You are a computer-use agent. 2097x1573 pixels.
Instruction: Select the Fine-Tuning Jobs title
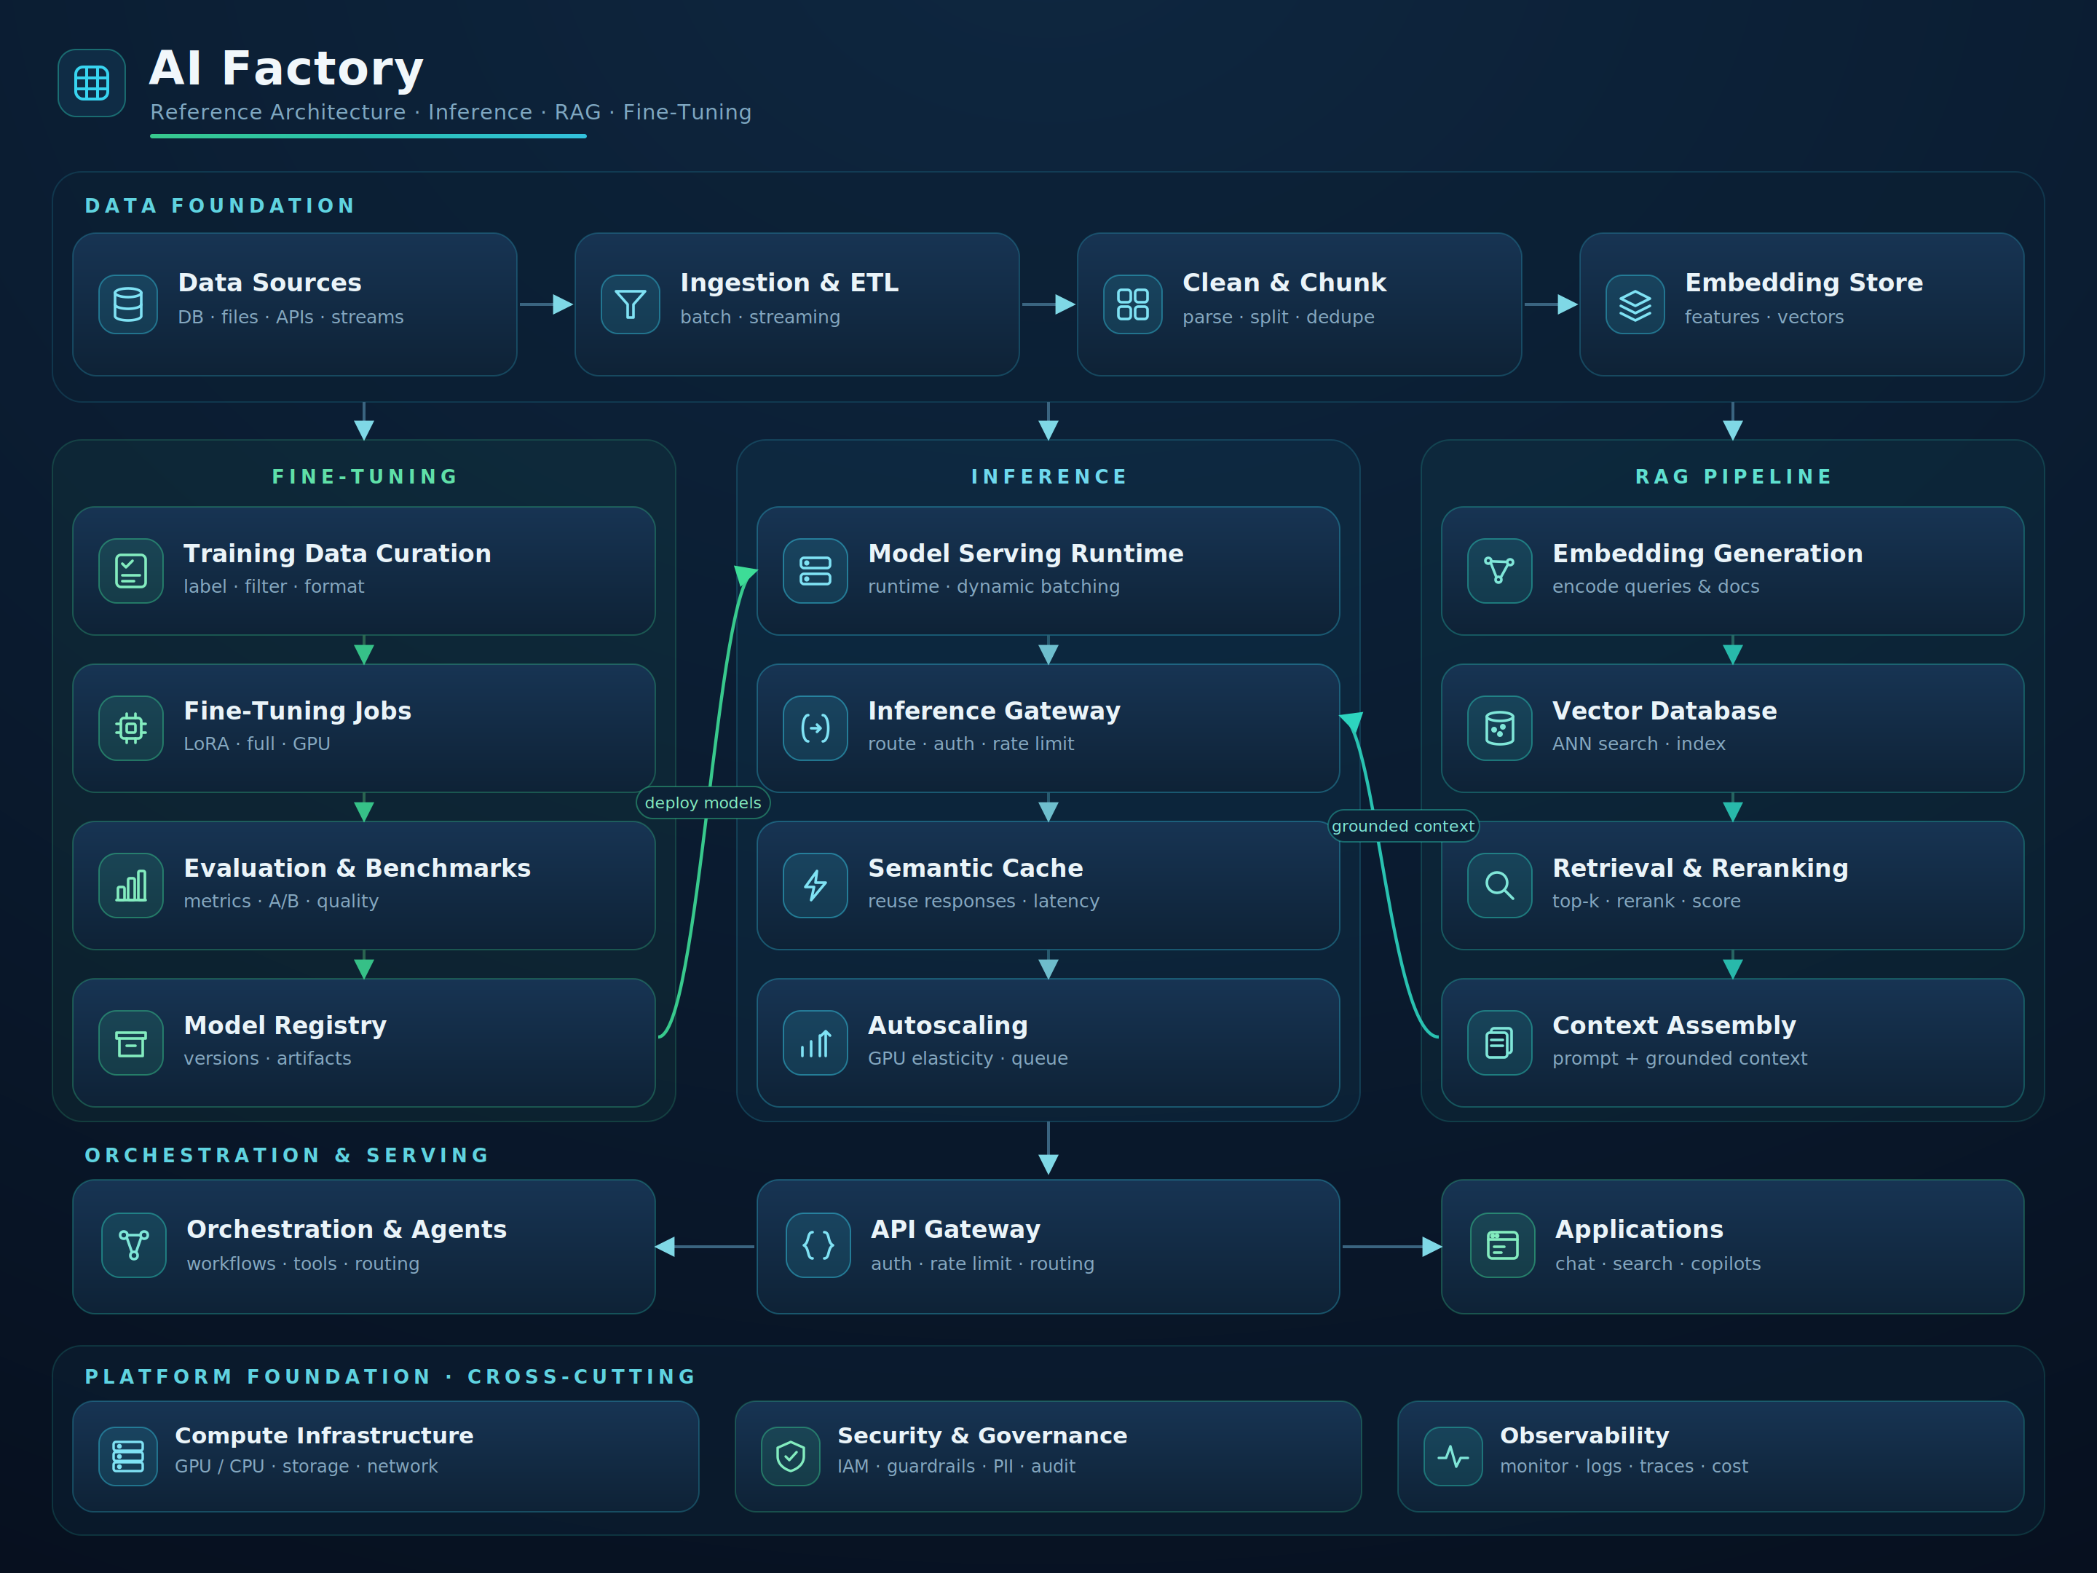click(x=298, y=711)
